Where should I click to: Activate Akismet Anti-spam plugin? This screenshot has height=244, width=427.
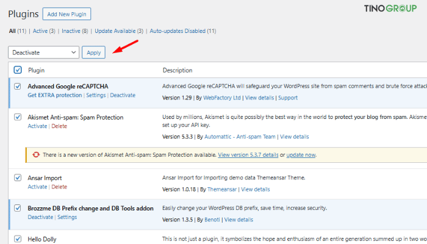point(37,126)
